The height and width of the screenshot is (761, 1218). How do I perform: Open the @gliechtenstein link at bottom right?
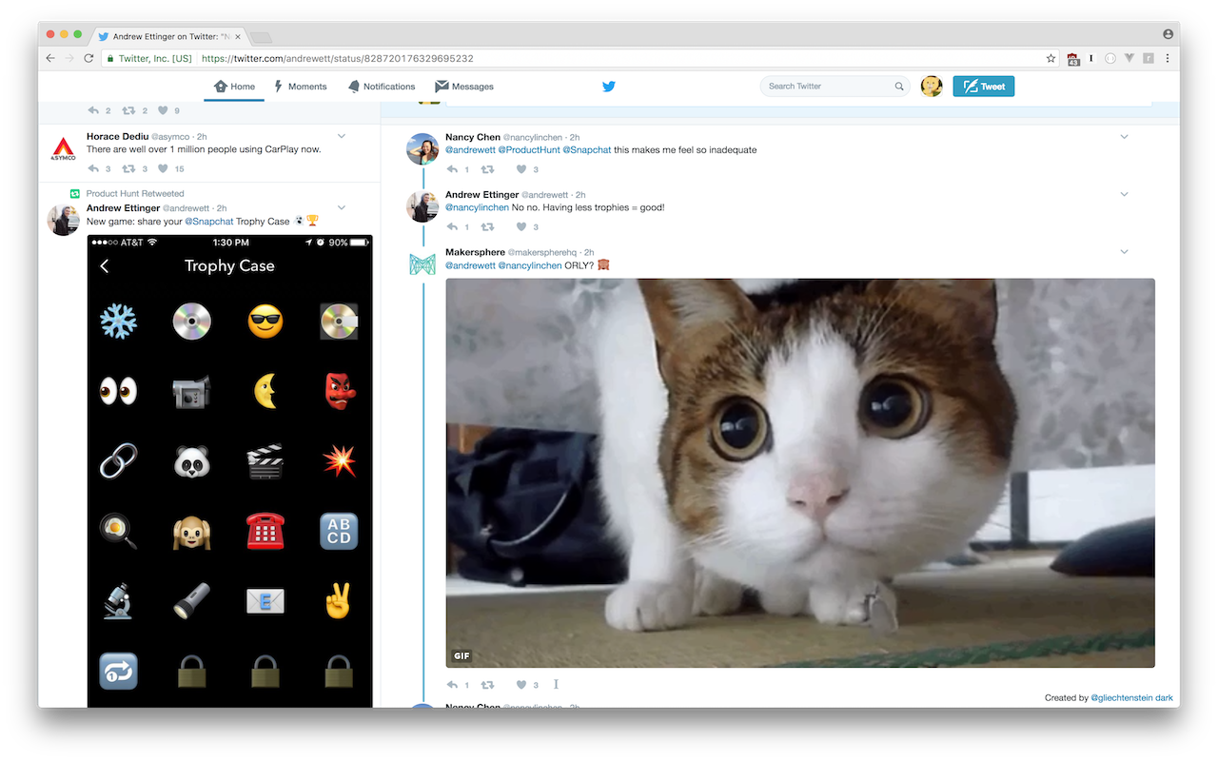coord(1120,697)
